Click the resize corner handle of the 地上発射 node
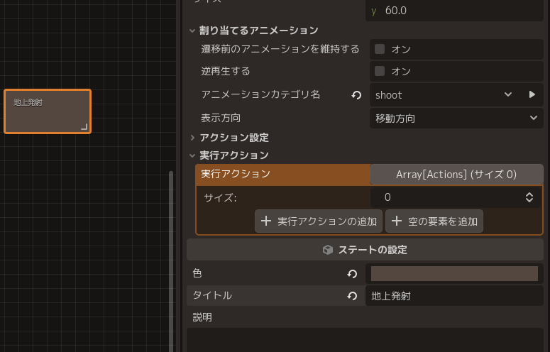550x352 pixels. pyautogui.click(x=84, y=126)
